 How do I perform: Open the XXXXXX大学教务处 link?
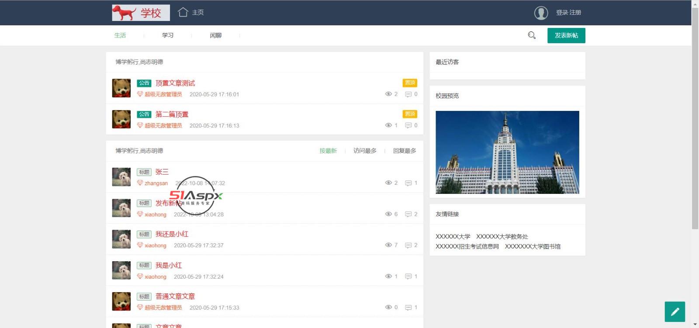[x=502, y=237]
